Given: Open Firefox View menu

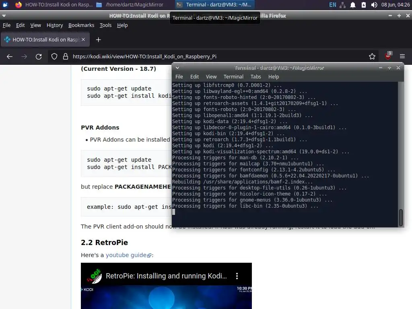Looking at the screenshot, I should [x=35, y=25].
